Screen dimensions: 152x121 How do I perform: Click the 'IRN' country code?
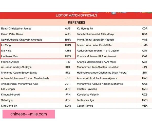68,62
